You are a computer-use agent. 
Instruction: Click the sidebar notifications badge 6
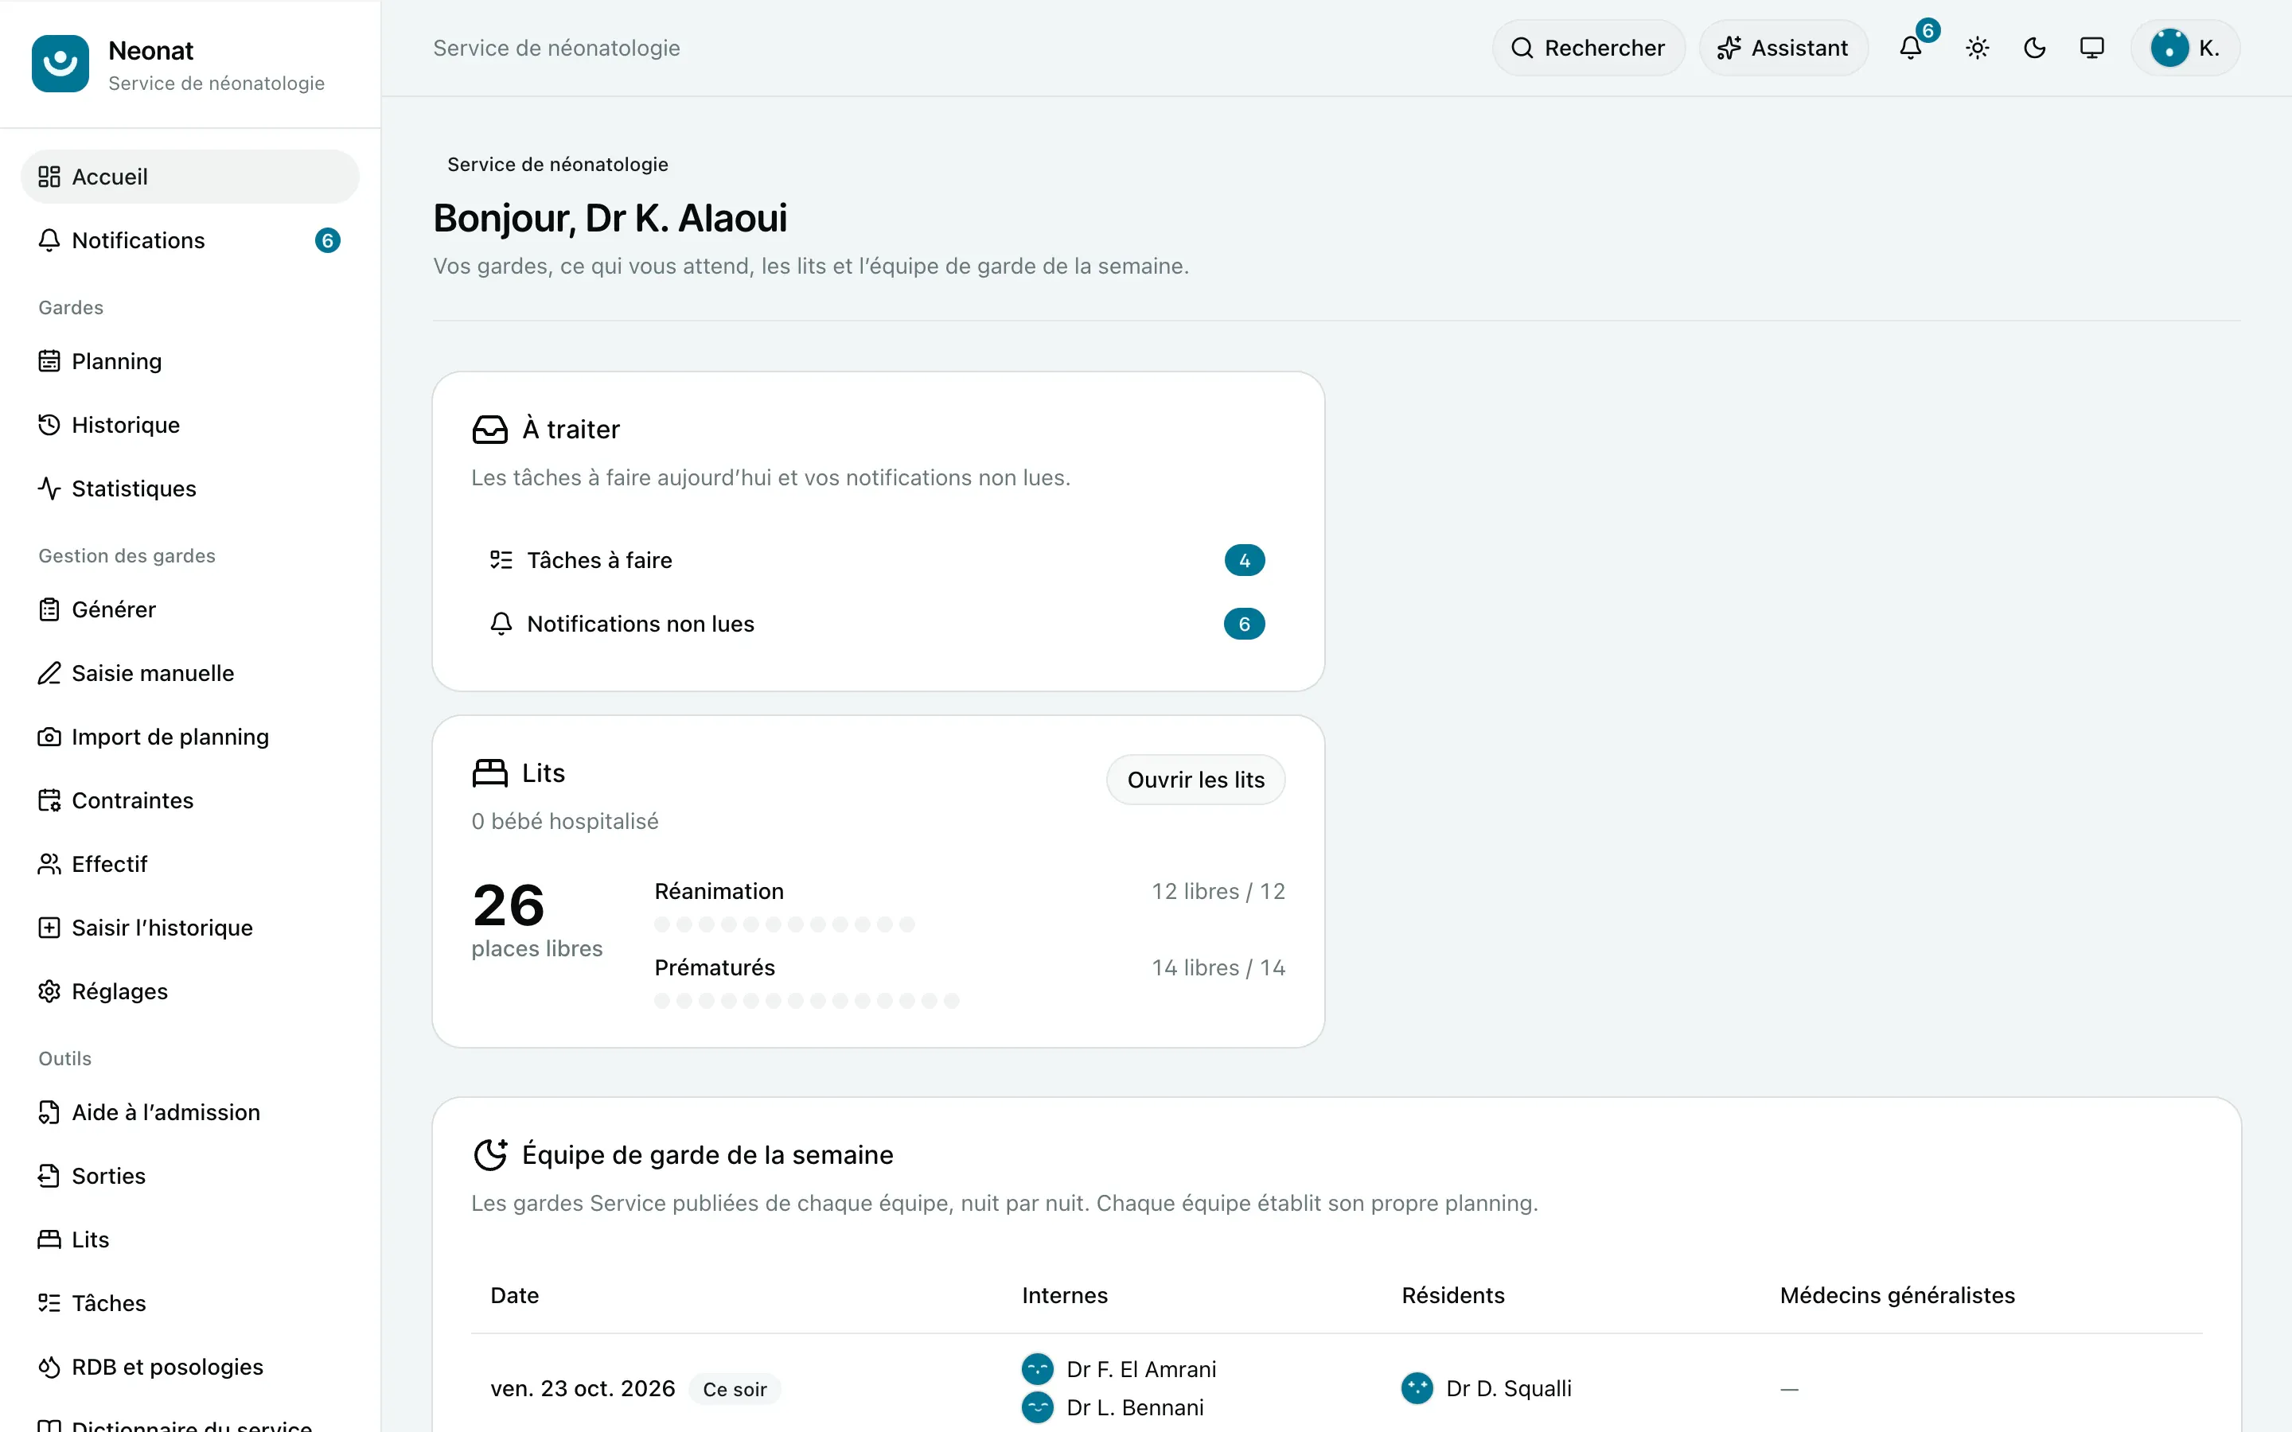tap(328, 240)
